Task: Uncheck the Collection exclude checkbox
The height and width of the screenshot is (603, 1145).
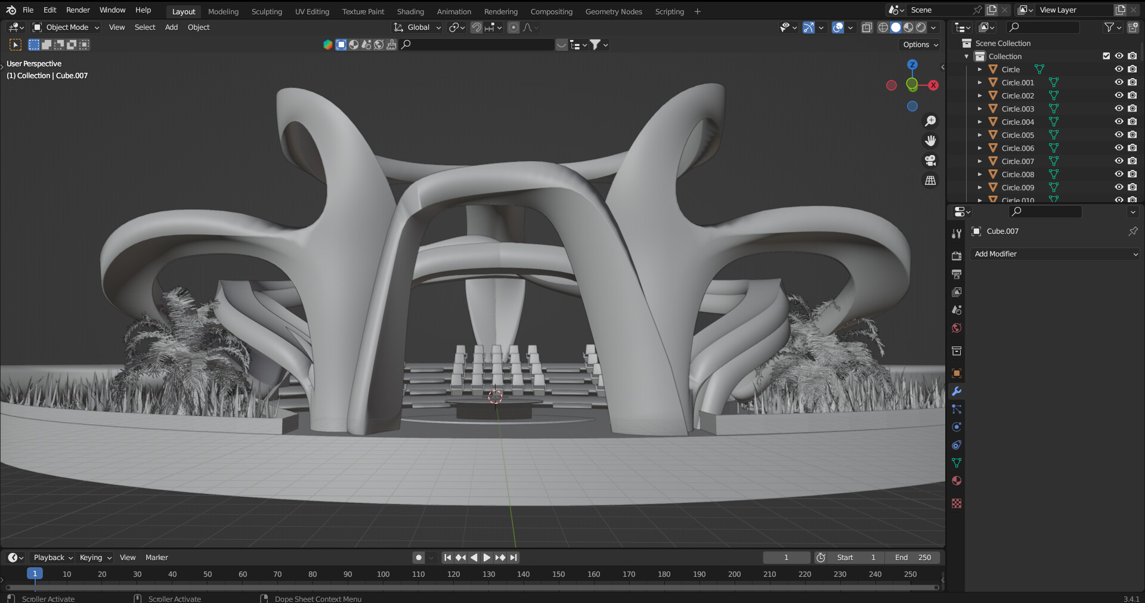Action: coord(1106,56)
